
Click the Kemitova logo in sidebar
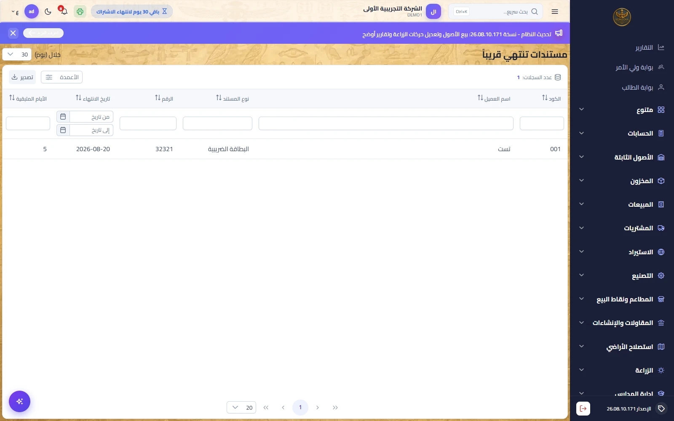click(622, 17)
